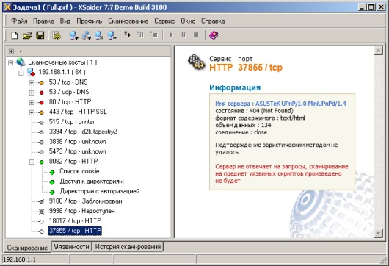Start scanning all hosts icon
389x266 pixels.
[128, 35]
